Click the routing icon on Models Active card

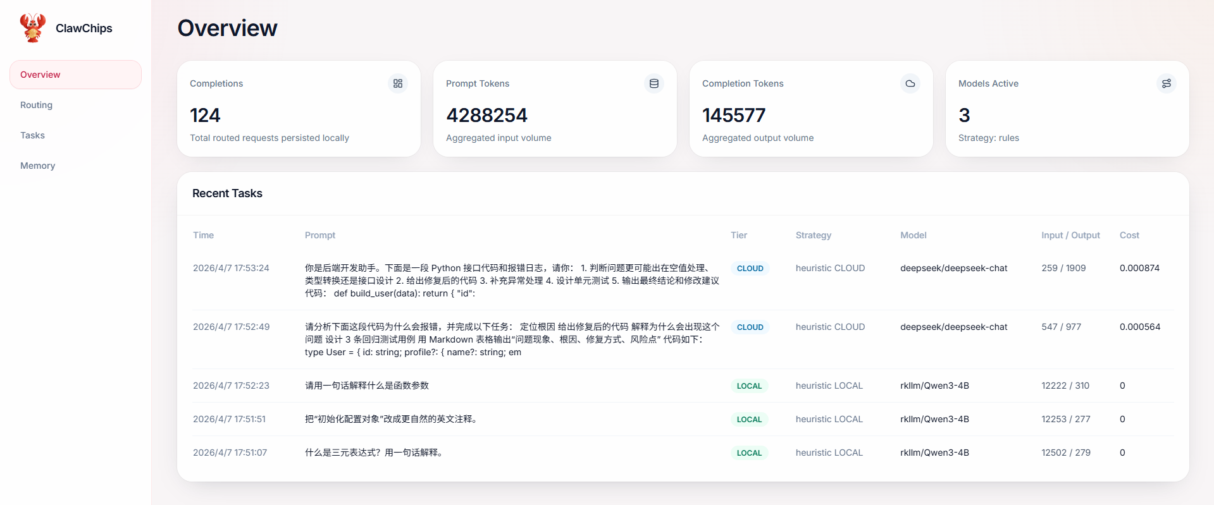[x=1167, y=83]
